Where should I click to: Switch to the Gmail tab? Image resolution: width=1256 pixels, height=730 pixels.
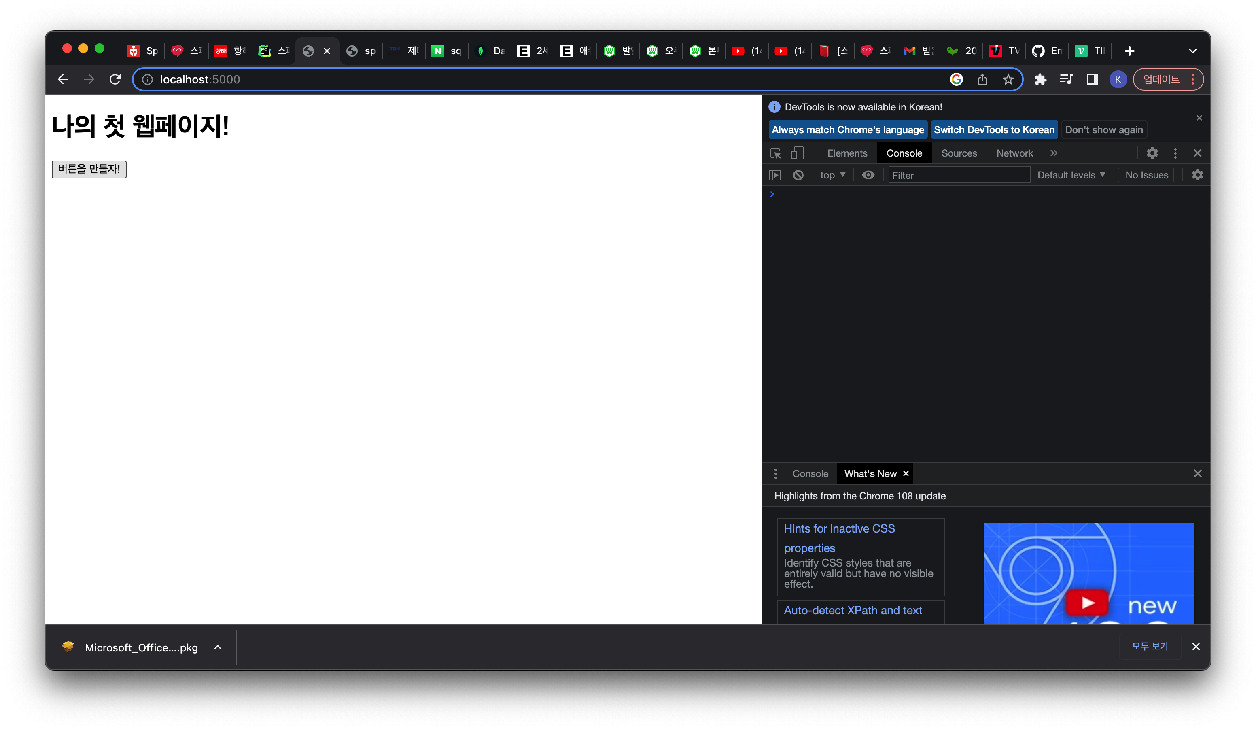pyautogui.click(x=918, y=51)
